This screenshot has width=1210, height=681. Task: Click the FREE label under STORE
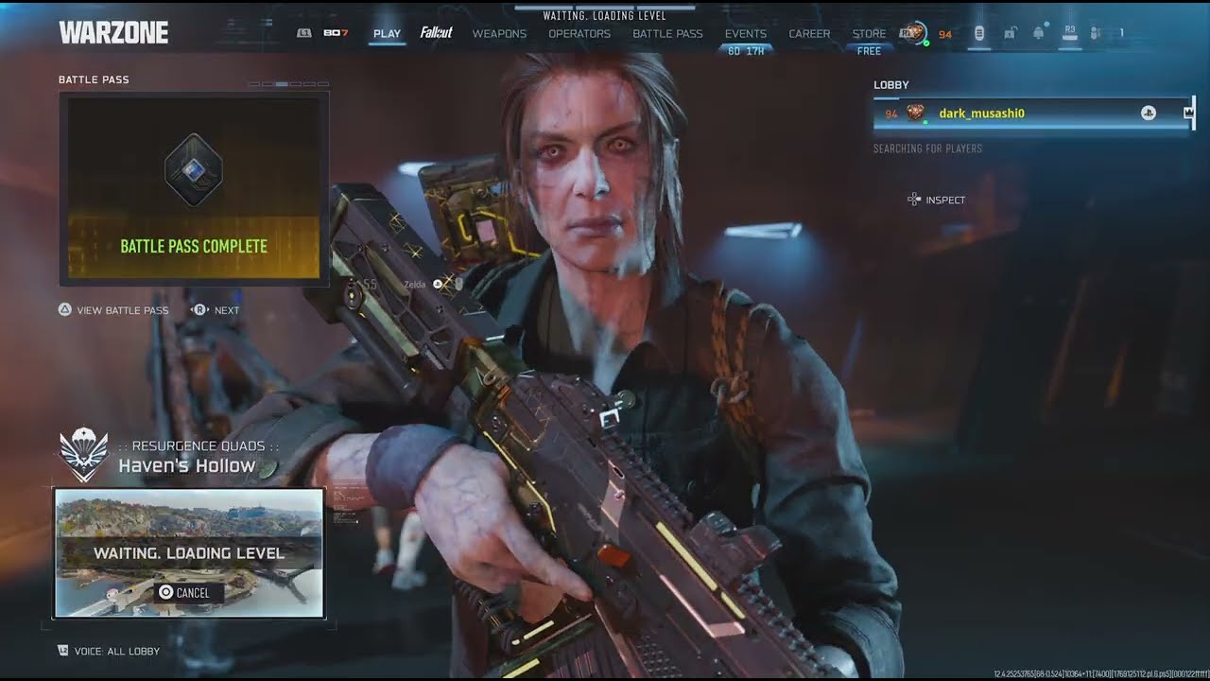pyautogui.click(x=869, y=51)
